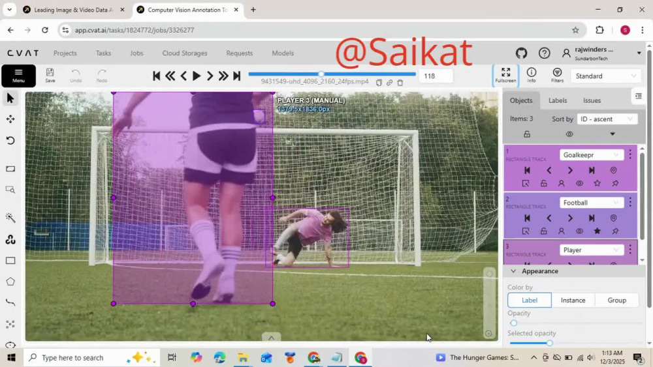Jump forward multiple frames
The image size is (653, 367).
pos(223,76)
